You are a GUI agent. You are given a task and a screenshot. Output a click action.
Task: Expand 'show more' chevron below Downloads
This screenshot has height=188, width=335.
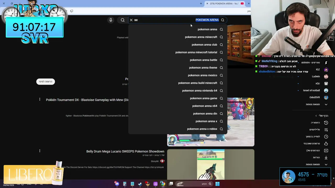pyautogui.click(x=326, y=164)
